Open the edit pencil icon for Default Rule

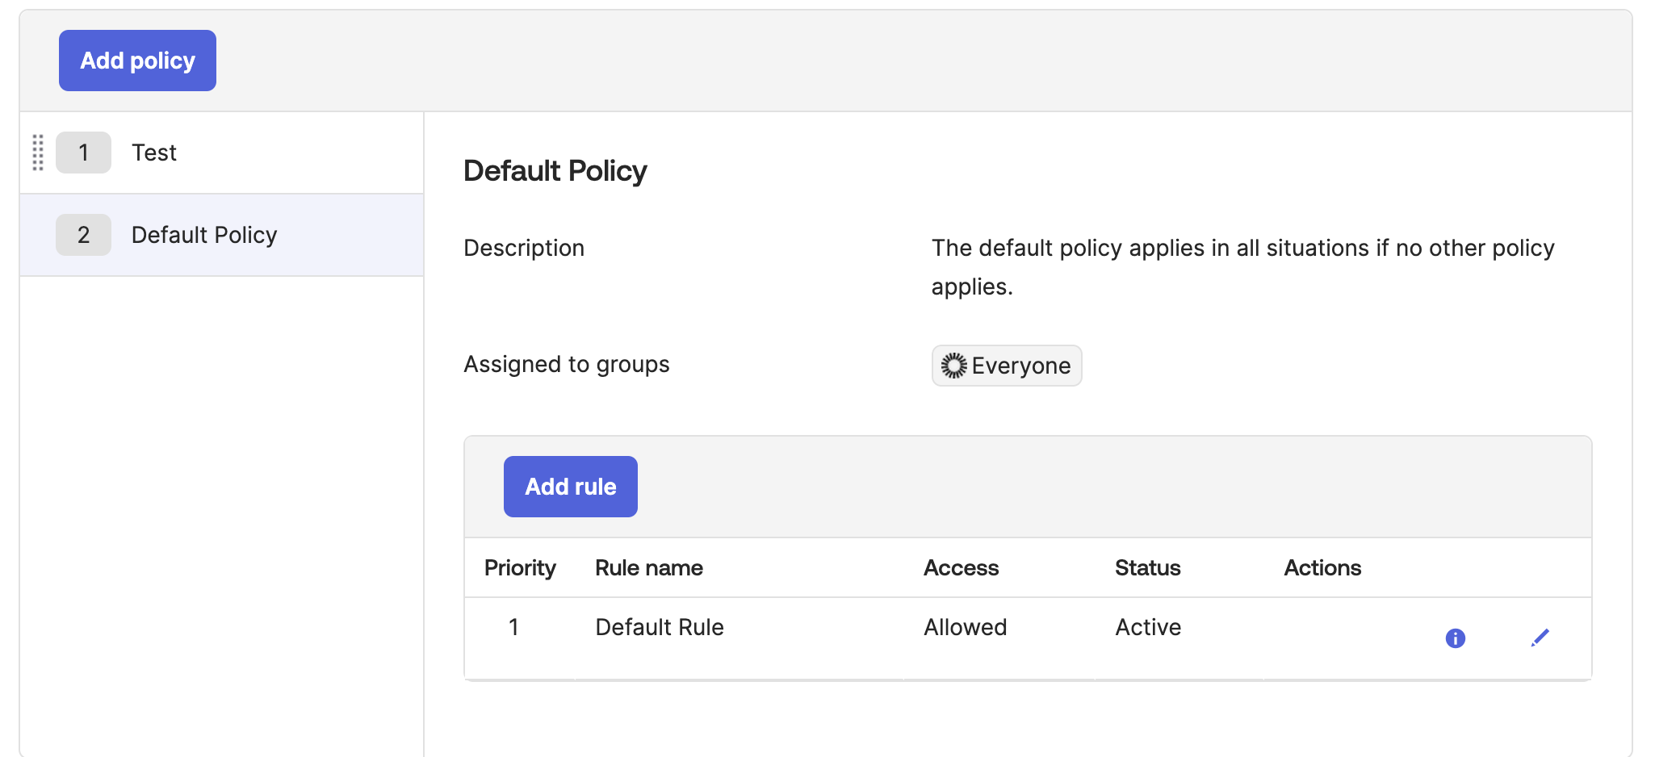coord(1540,638)
